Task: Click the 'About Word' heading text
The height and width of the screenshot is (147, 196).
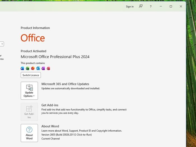Action: [50, 126]
